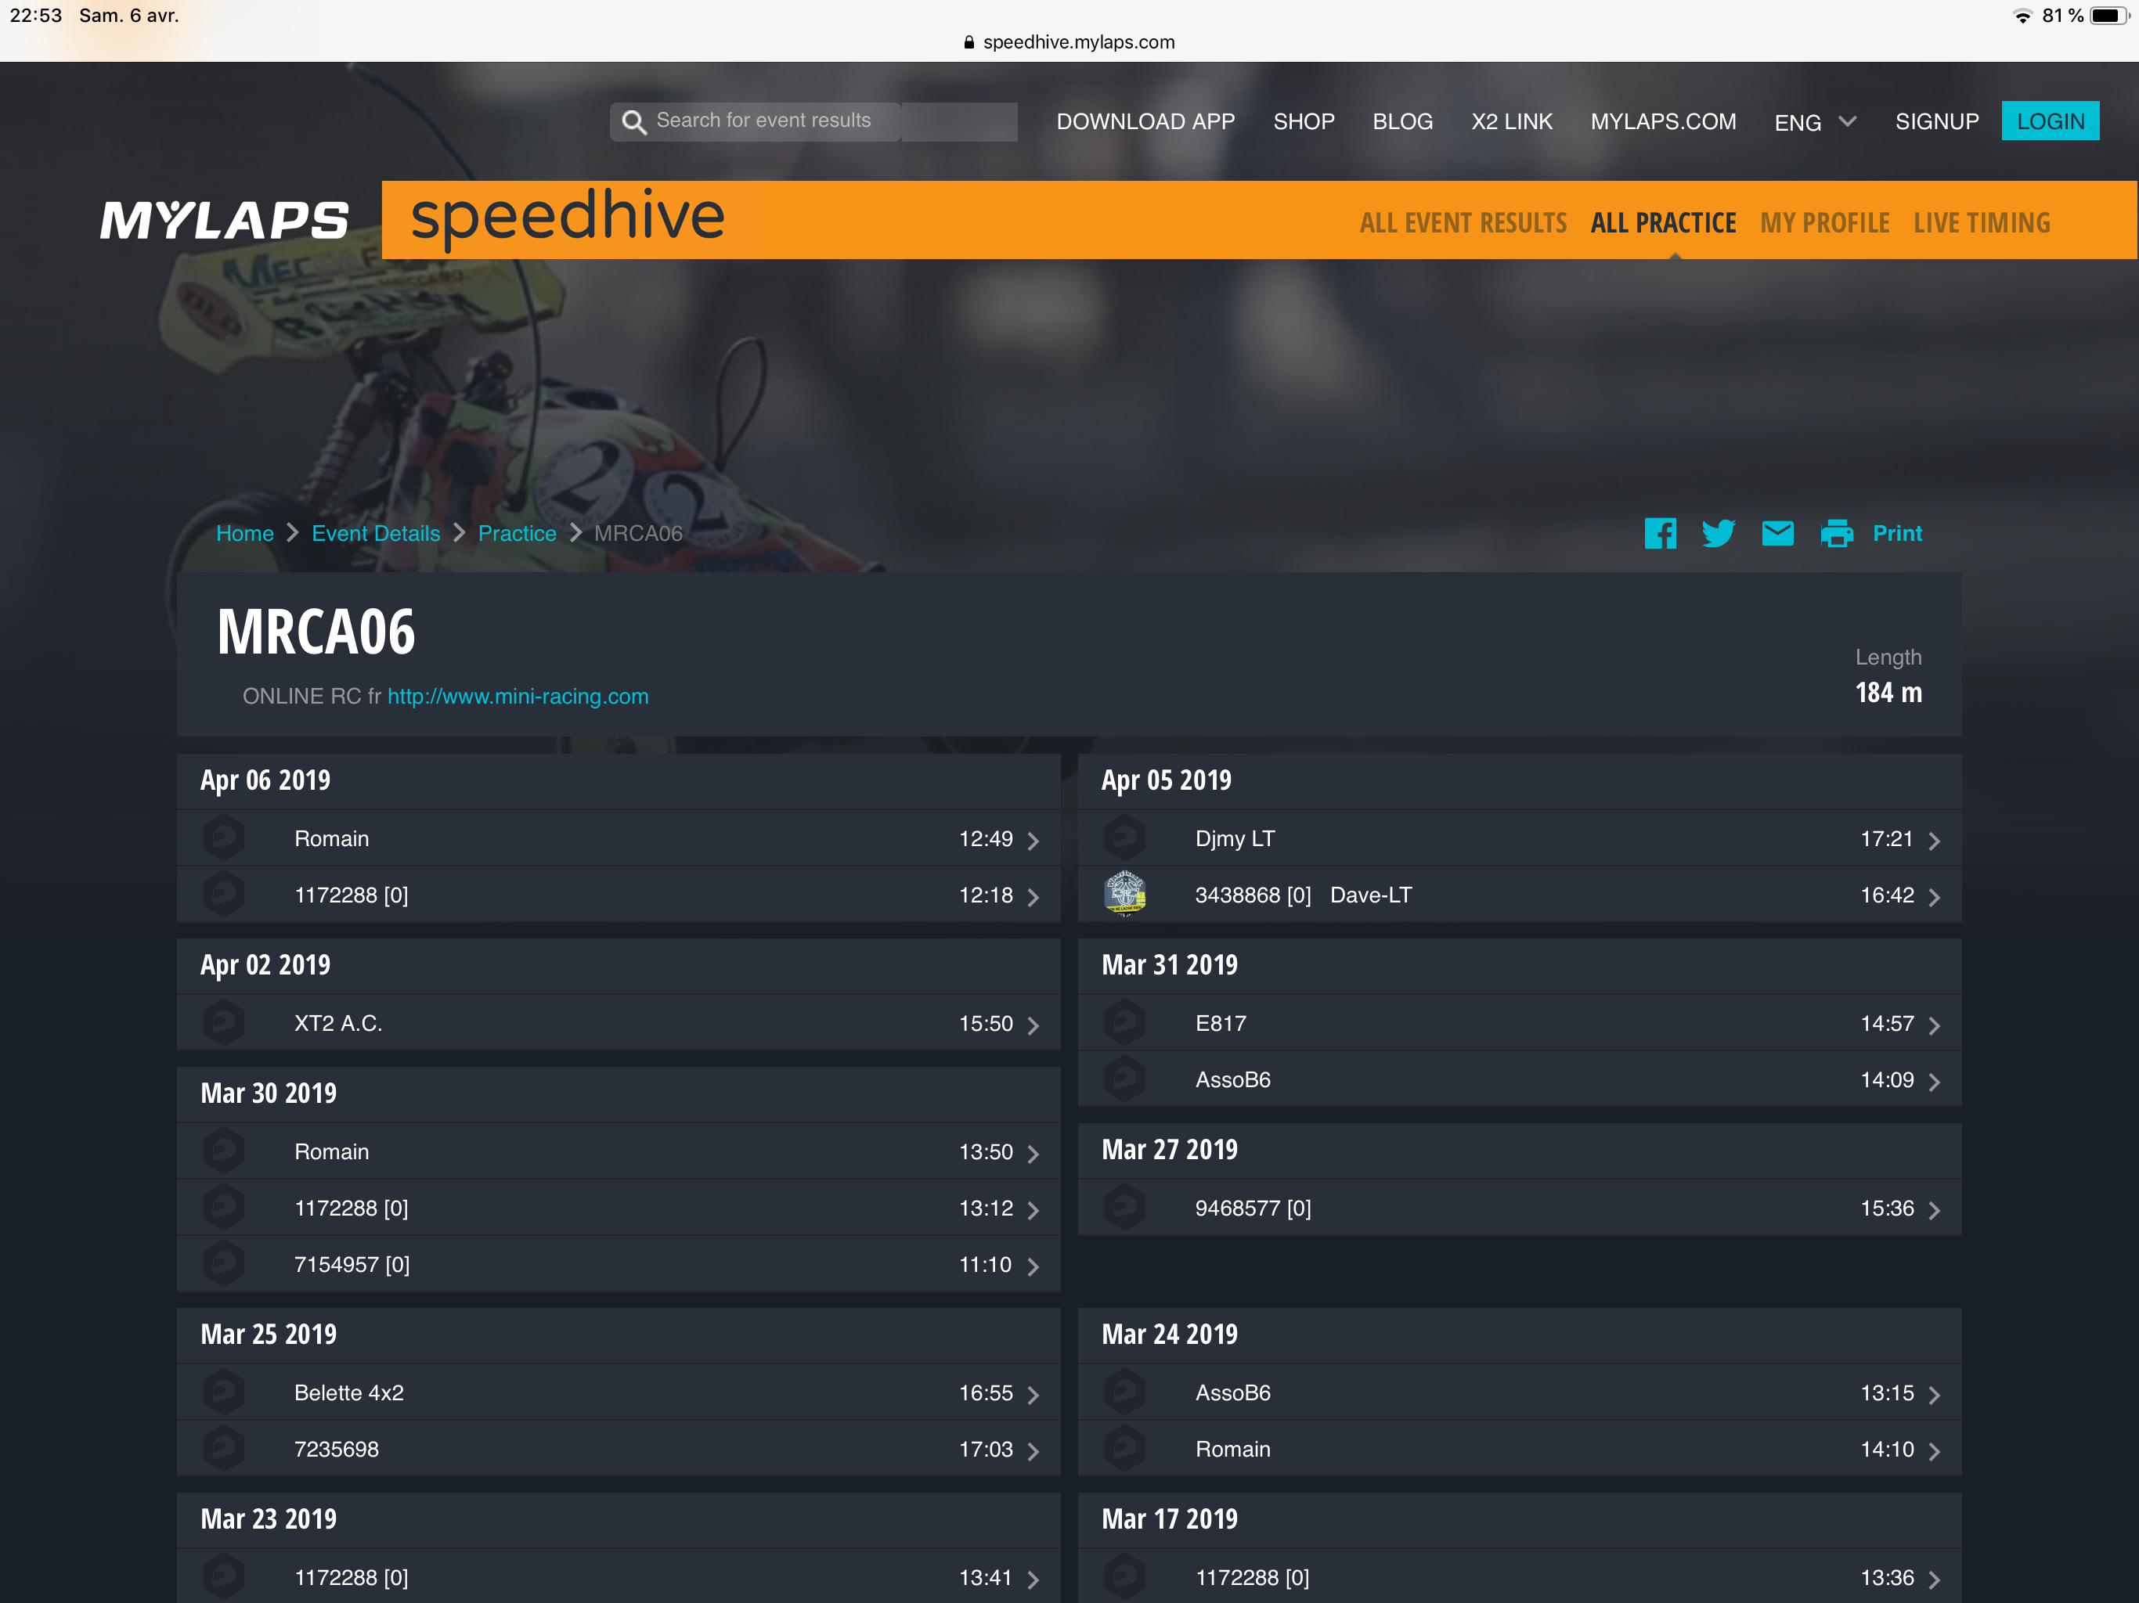The width and height of the screenshot is (2139, 1603).
Task: Click XT2 A.C. avatar placeholder icon
Action: click(x=223, y=1022)
